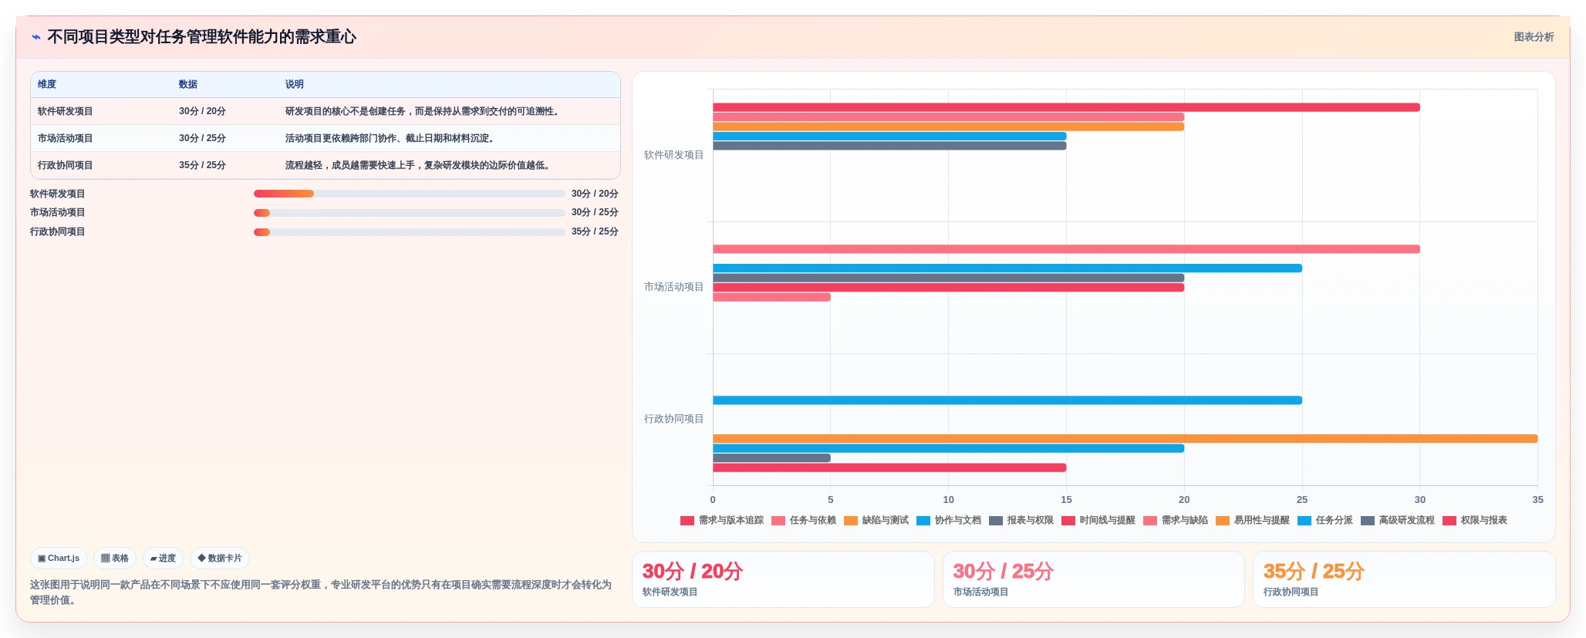
Task: Toggle the 需求与缺陷 legend item
Action: pyautogui.click(x=1176, y=521)
